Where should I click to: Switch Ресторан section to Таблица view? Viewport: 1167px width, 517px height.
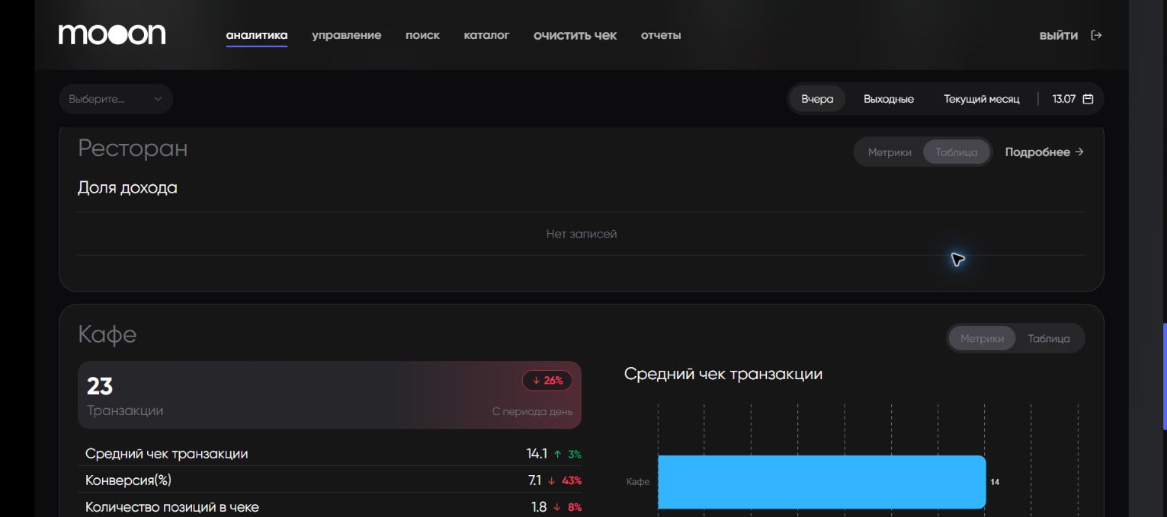pyautogui.click(x=957, y=152)
